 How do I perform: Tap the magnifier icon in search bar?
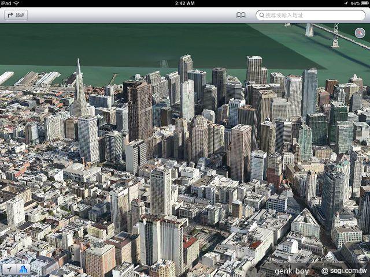point(261,15)
